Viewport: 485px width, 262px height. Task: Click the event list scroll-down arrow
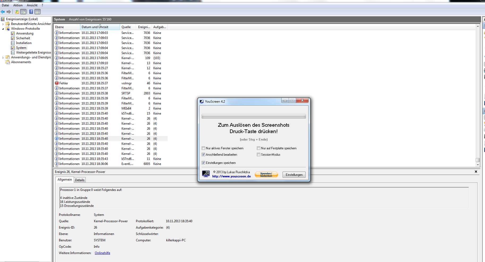478,165
